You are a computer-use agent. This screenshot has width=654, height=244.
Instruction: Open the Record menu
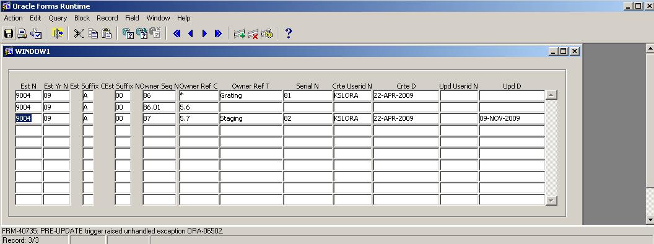tap(107, 18)
